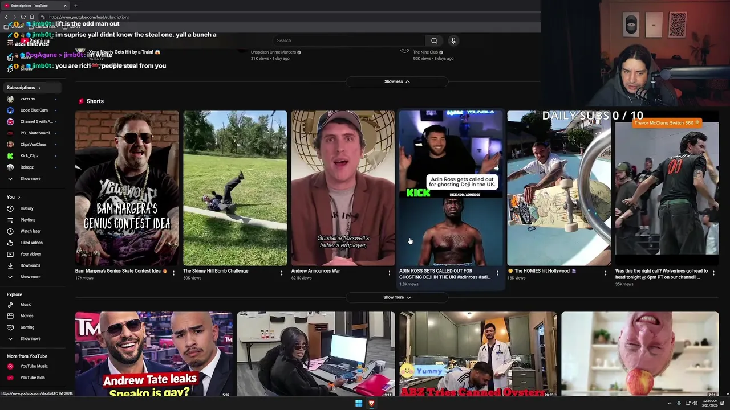The height and width of the screenshot is (410, 730).
Task: Open Movies under Explore
Action: coord(27,316)
